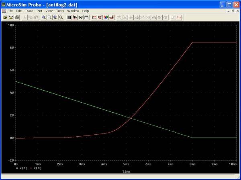Minimize the MicroSim Probe window
The height and width of the screenshot is (180, 241).
coord(223,5)
